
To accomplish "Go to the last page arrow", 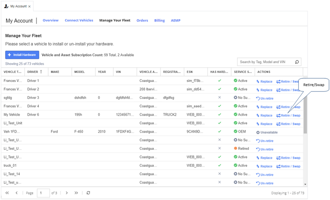I will 76,193.
